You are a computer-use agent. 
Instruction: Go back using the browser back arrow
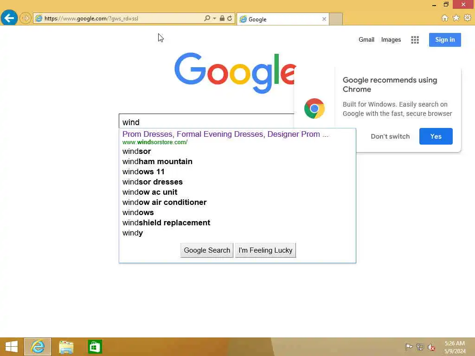[9, 18]
